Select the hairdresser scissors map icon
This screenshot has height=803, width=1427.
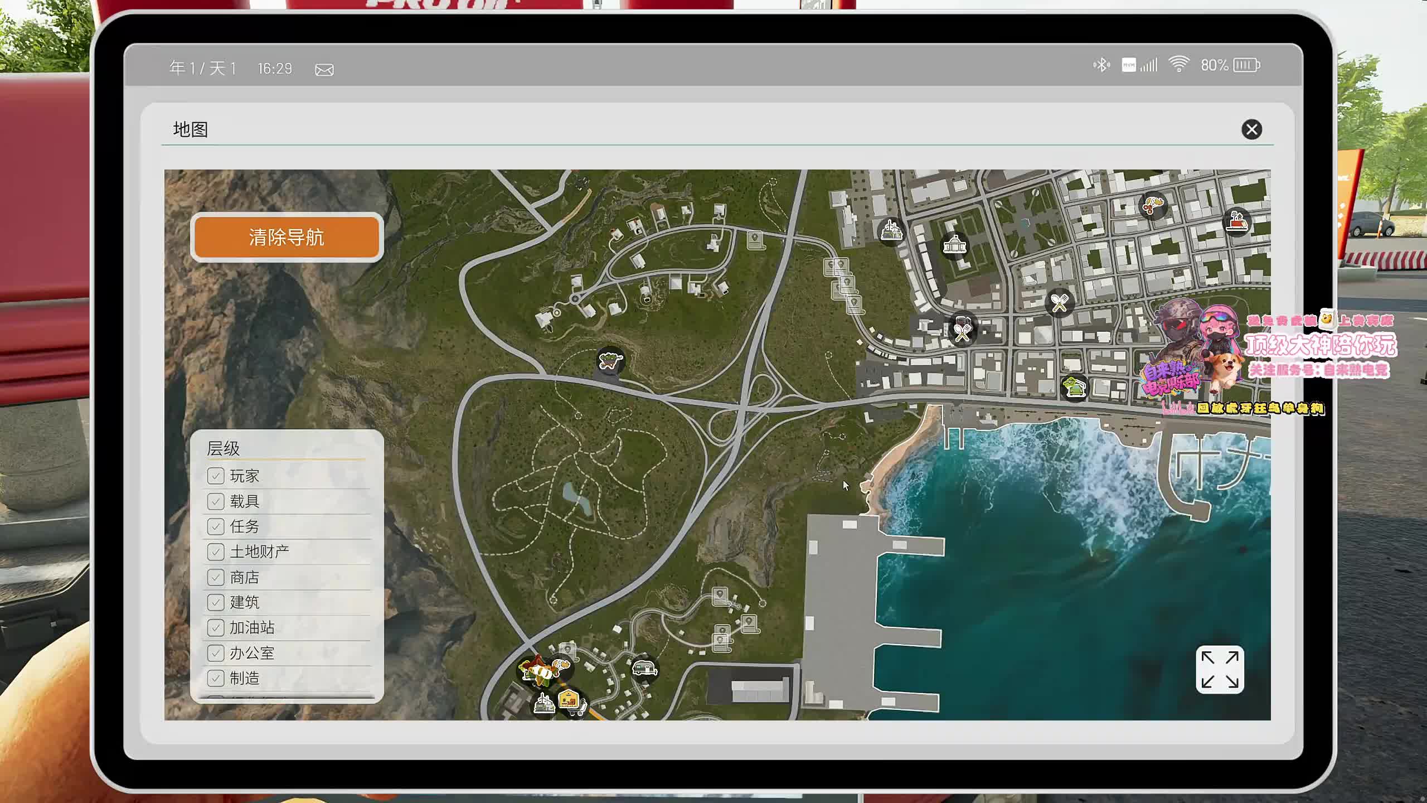[x=1152, y=206]
